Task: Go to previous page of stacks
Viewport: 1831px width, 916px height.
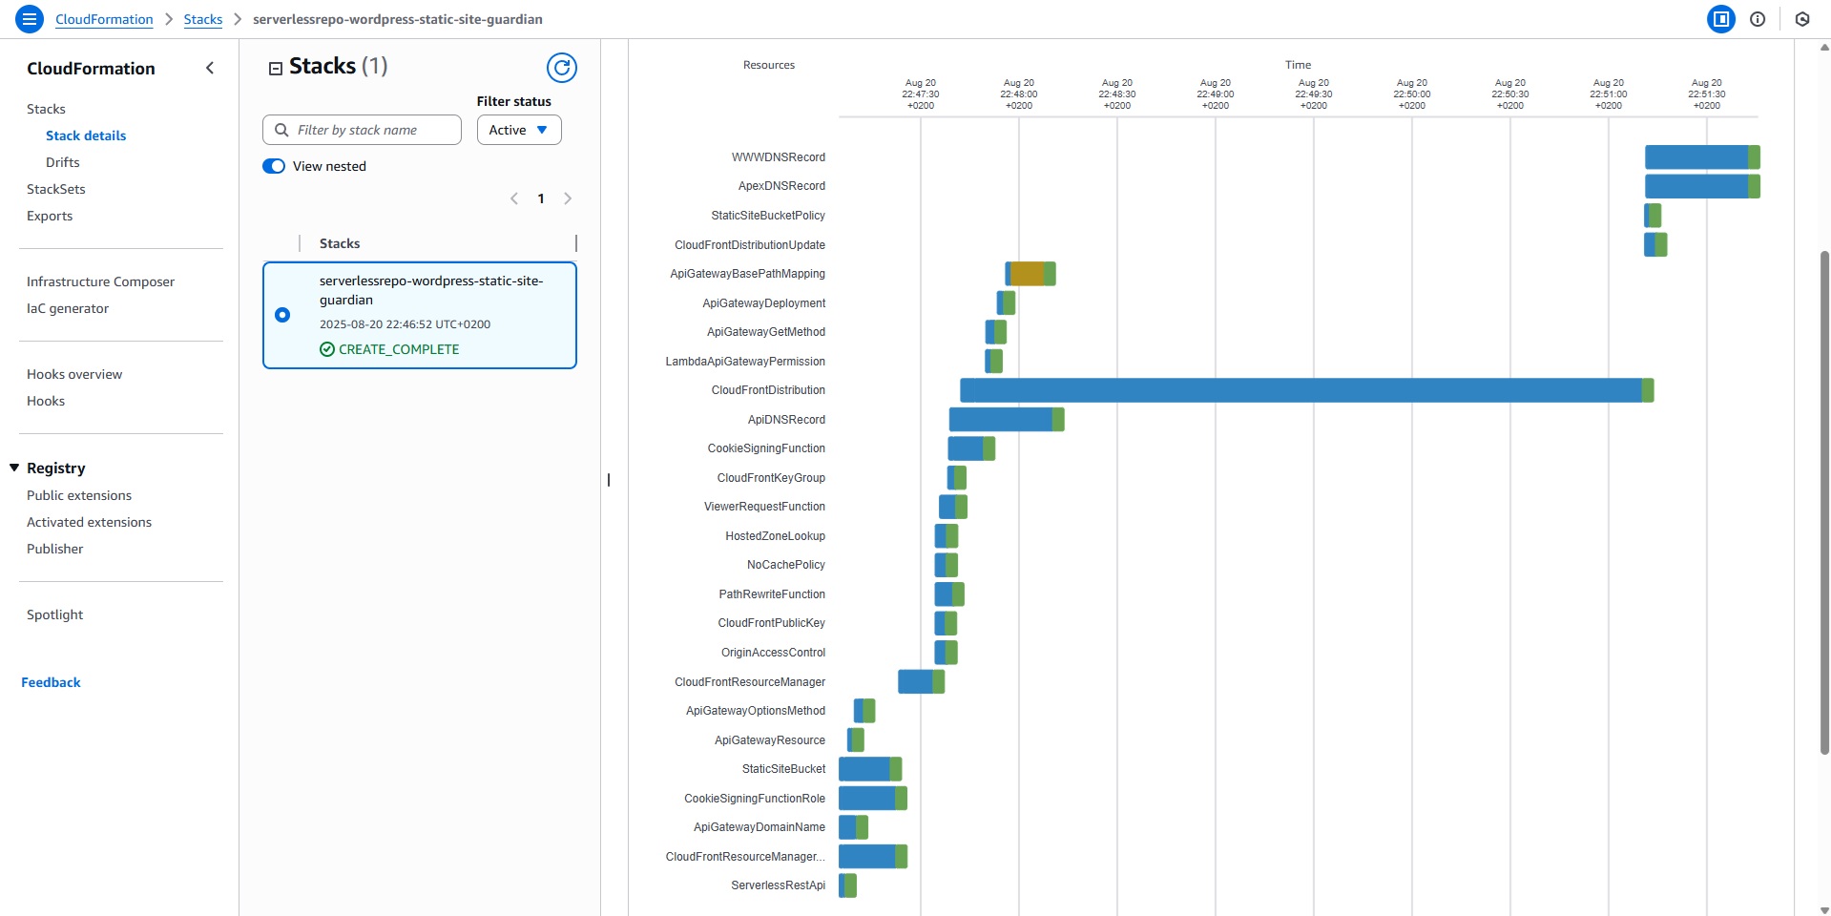Action: (x=514, y=198)
